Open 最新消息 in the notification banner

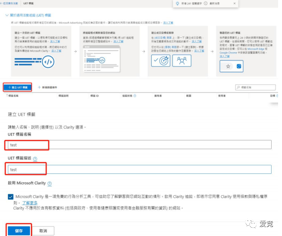coord(214,3)
